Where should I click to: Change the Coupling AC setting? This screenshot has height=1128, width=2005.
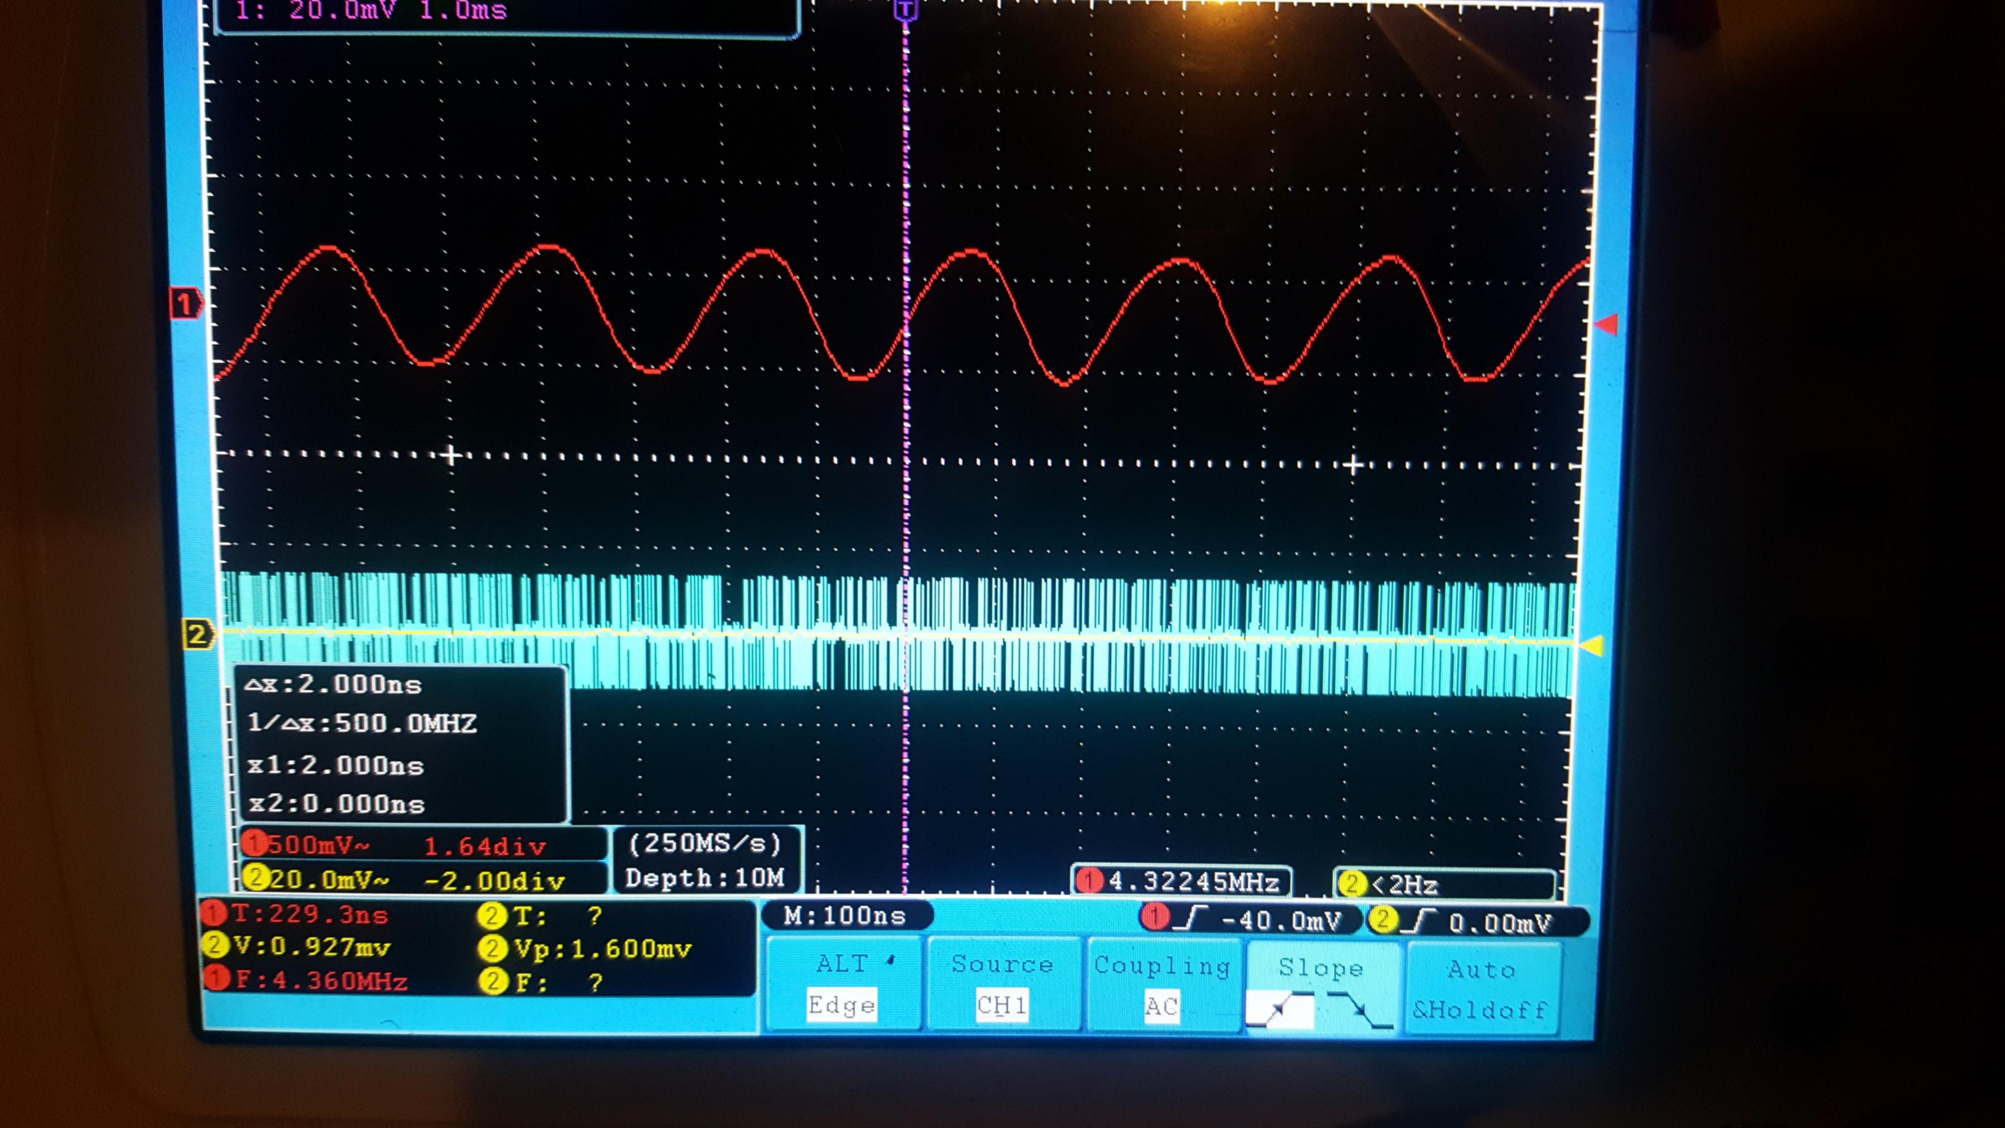pyautogui.click(x=1163, y=985)
